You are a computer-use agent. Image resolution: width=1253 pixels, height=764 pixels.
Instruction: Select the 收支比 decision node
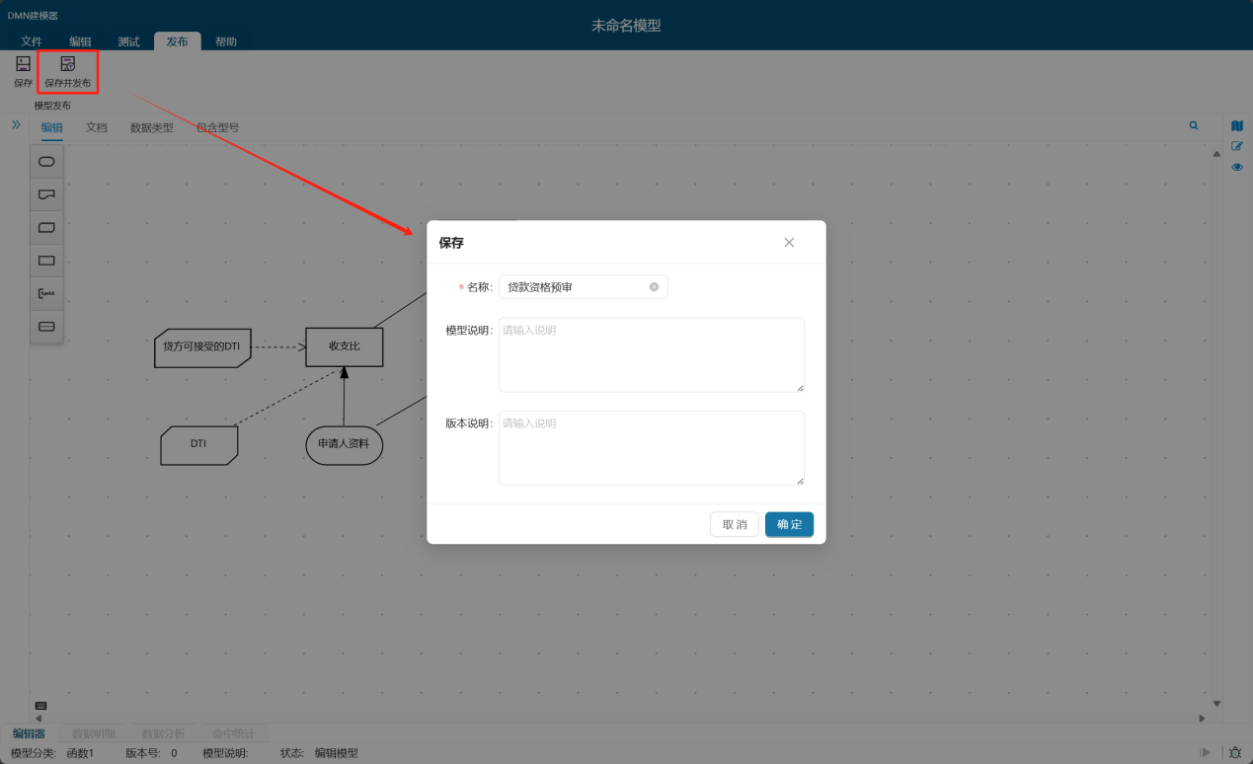click(x=345, y=346)
